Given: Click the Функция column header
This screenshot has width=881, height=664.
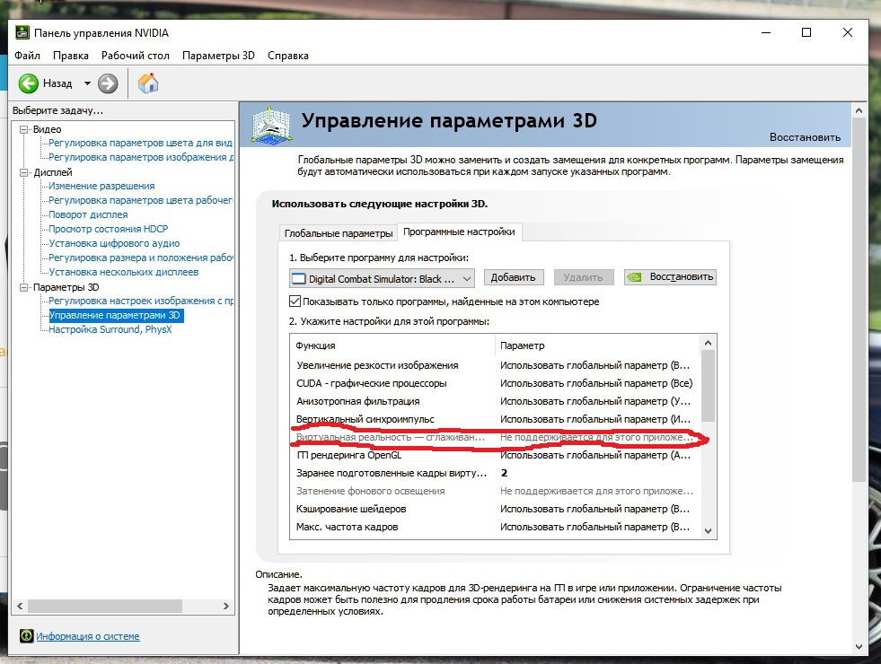Looking at the screenshot, I should 392,345.
